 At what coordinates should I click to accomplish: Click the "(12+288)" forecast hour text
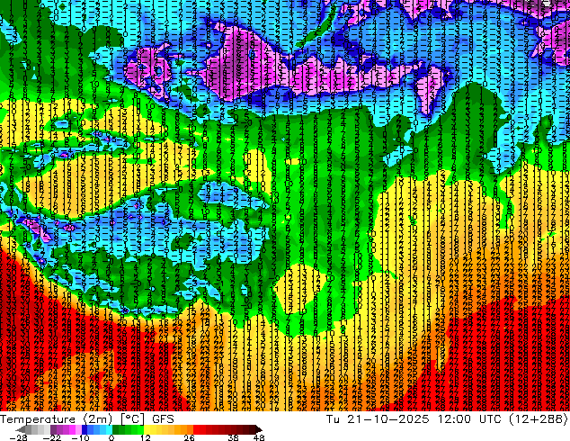coord(539,419)
